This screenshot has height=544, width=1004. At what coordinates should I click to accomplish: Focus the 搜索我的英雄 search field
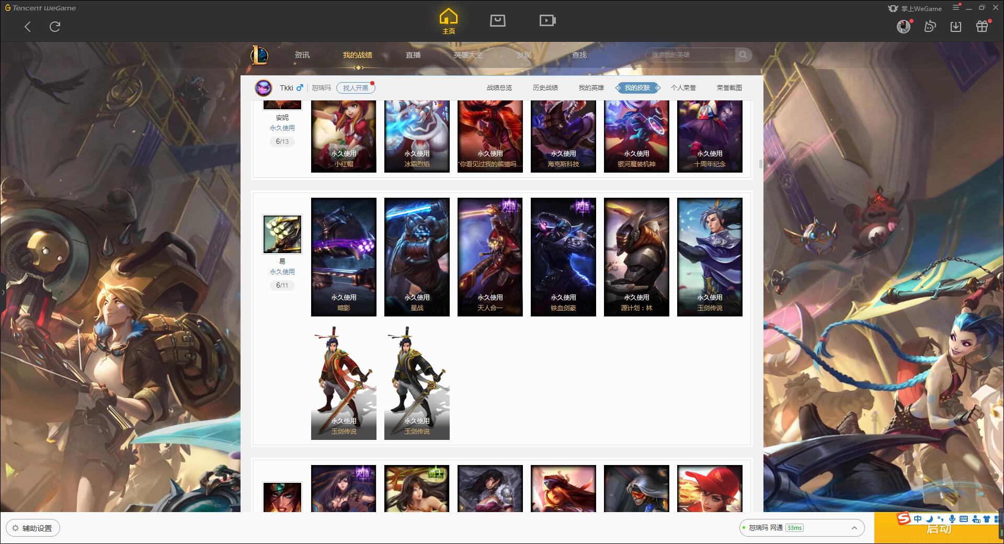690,55
